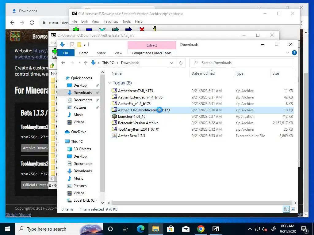Click the New folder quick access toolbar icon

79,45
